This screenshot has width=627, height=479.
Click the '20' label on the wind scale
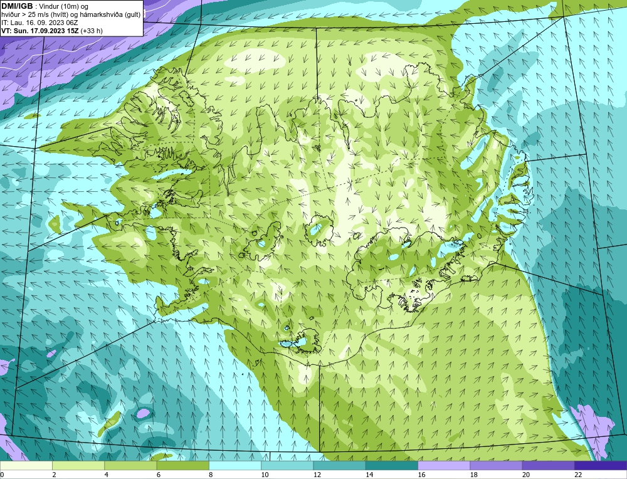526,475
